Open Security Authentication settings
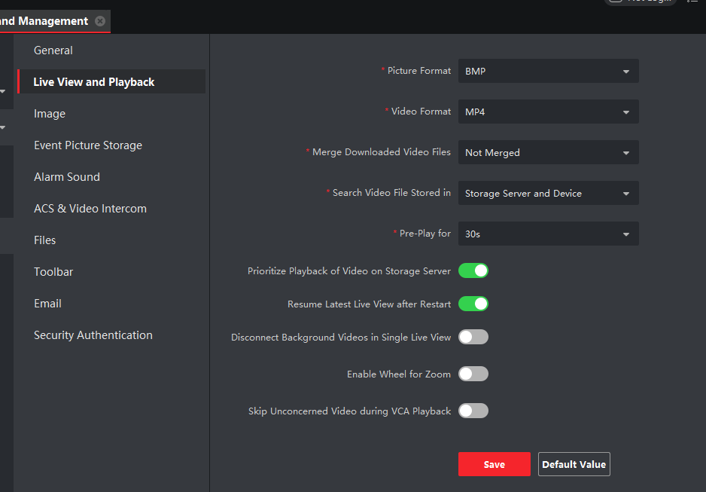This screenshot has width=706, height=492. tap(93, 335)
